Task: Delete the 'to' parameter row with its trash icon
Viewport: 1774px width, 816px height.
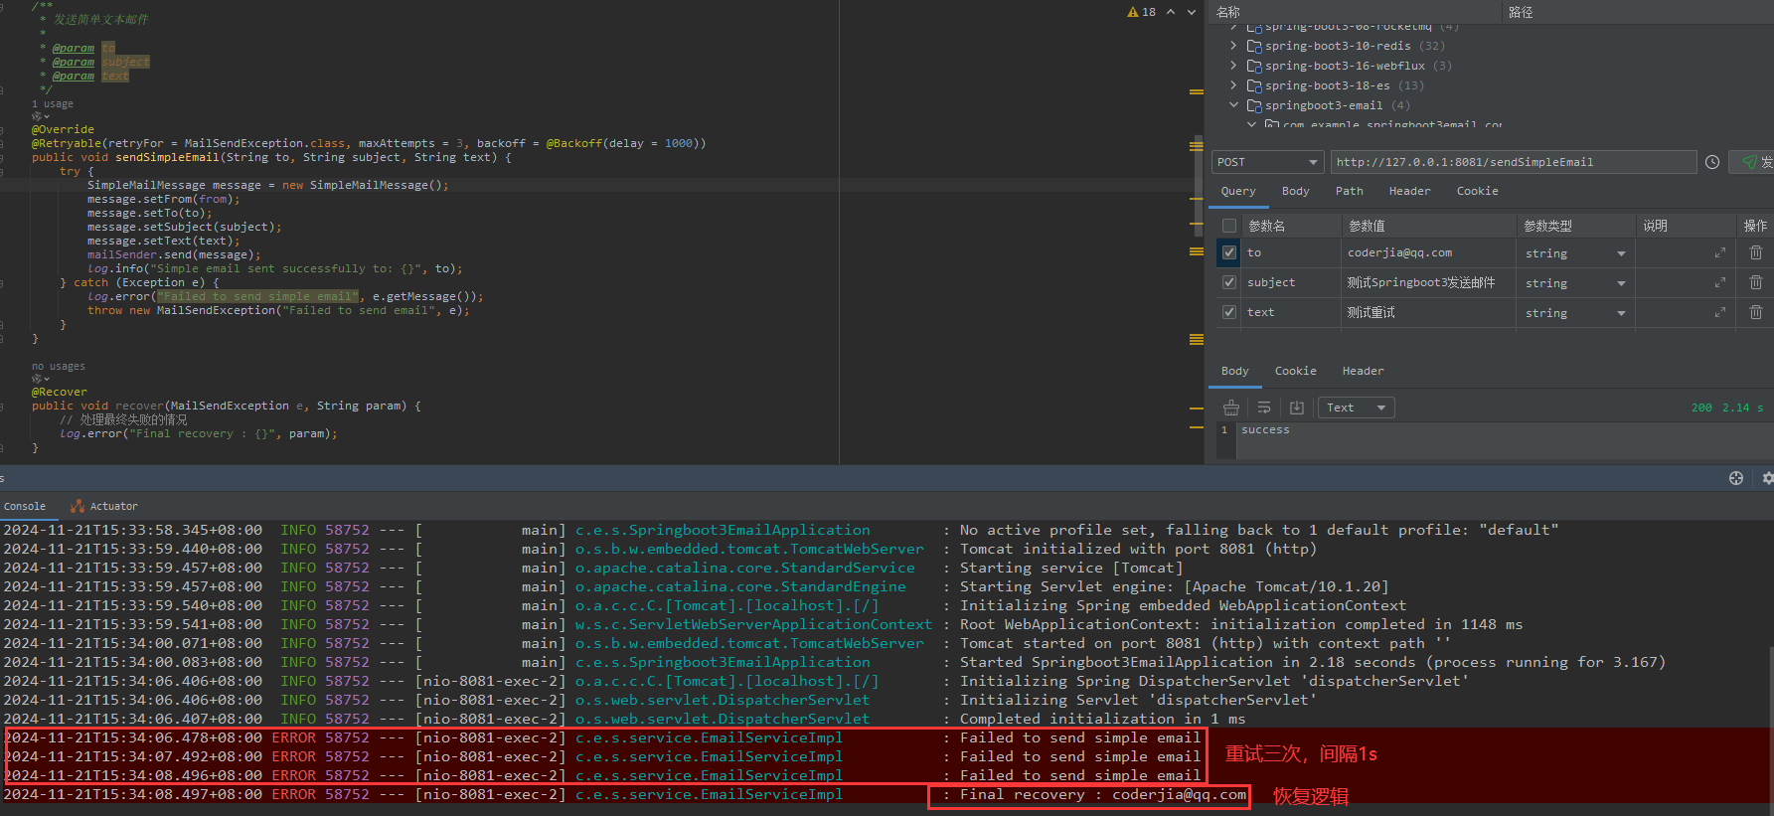Action: click(1756, 253)
